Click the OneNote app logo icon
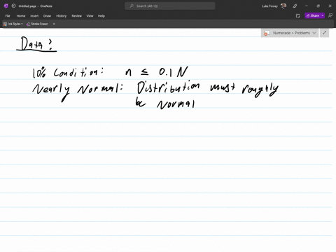The image size is (336, 252). tap(6, 6)
